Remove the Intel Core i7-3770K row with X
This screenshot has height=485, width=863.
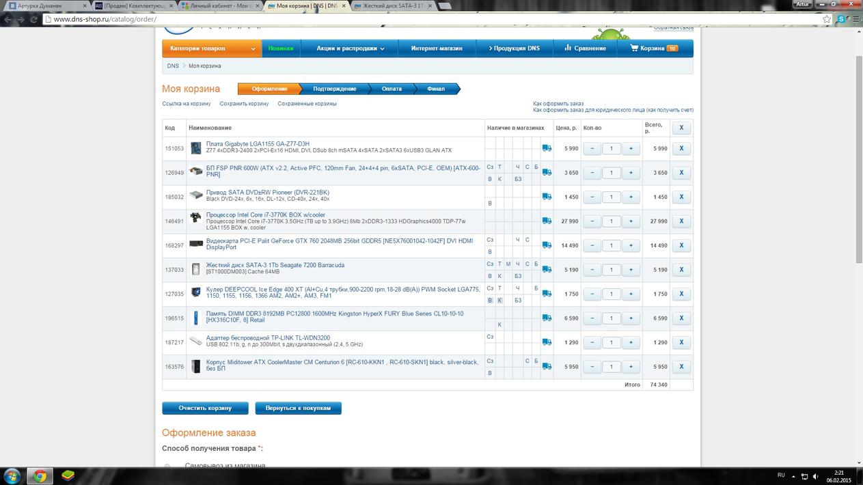point(681,221)
